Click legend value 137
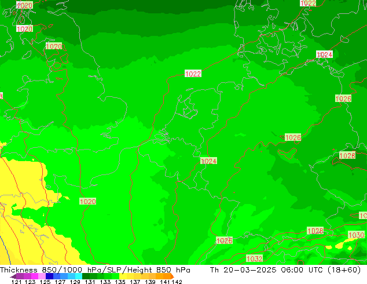Image resolution: width=367 pixels, height=284 pixels. pos(135,282)
